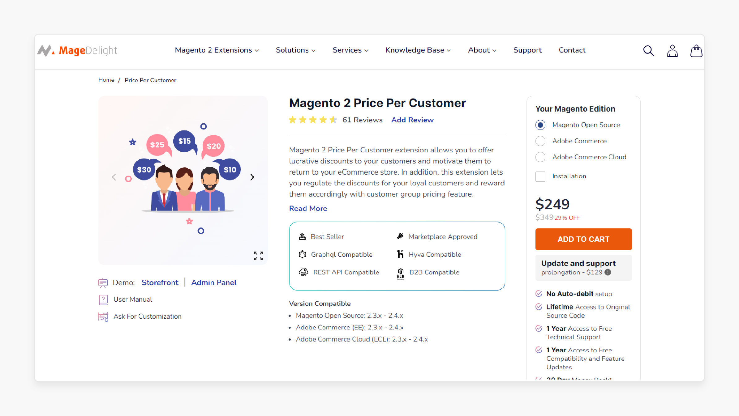Open the User Manual link

coord(133,299)
